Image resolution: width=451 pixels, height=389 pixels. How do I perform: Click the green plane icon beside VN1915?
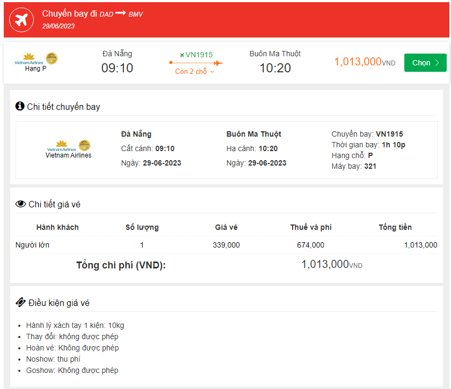(x=182, y=55)
